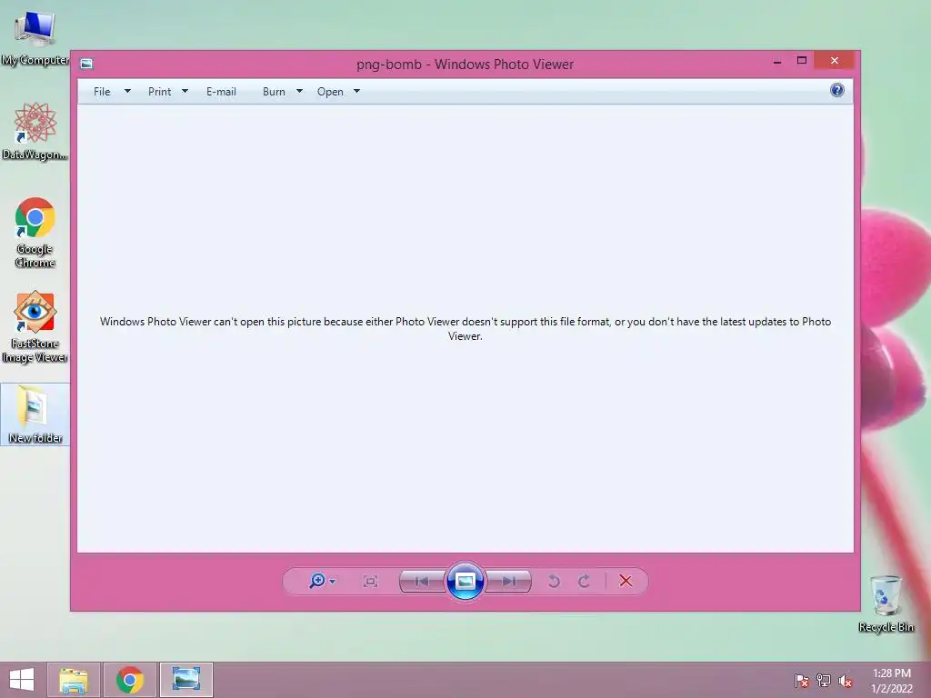Rotate picture counterclockwise

(554, 581)
